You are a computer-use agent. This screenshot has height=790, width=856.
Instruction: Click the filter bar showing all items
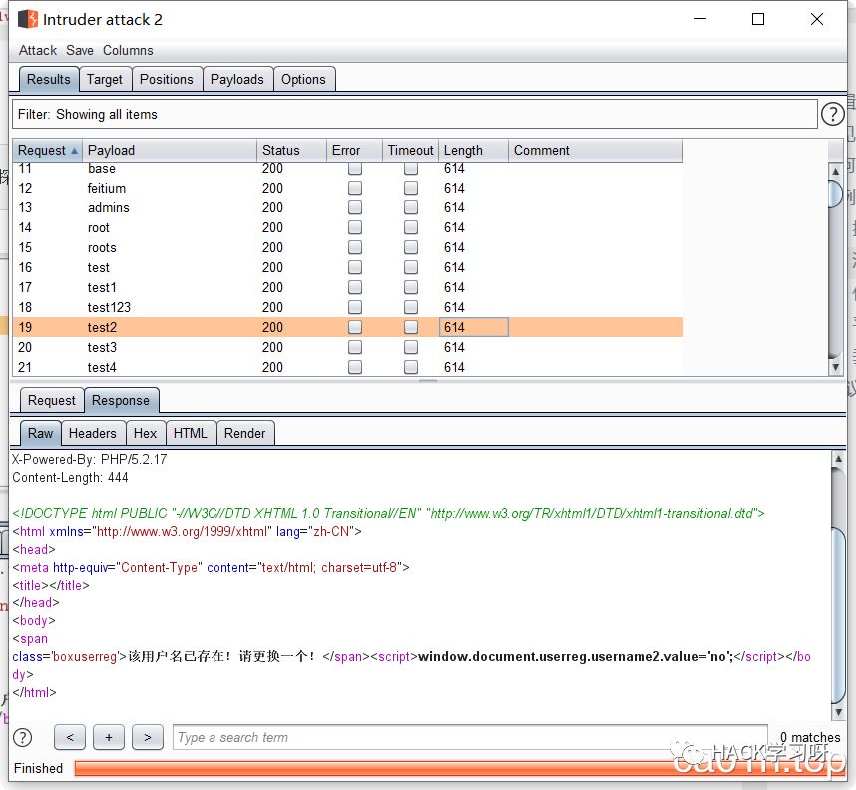point(414,114)
